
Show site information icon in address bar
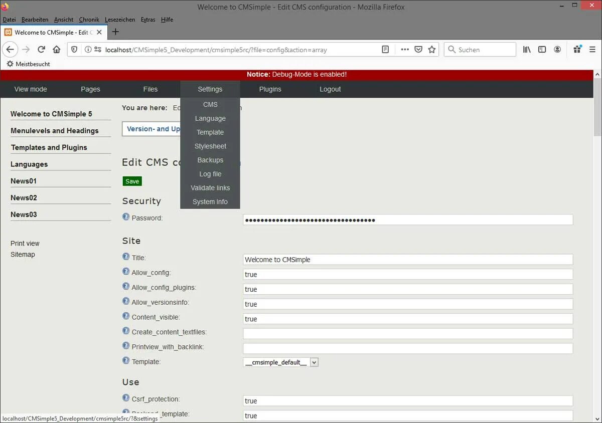coord(88,50)
